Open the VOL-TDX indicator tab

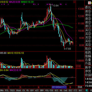pyautogui.click(x=49, y=90)
